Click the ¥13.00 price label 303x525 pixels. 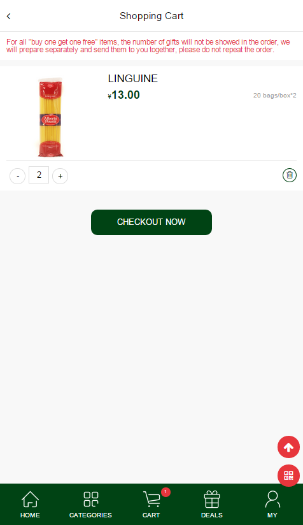point(123,95)
